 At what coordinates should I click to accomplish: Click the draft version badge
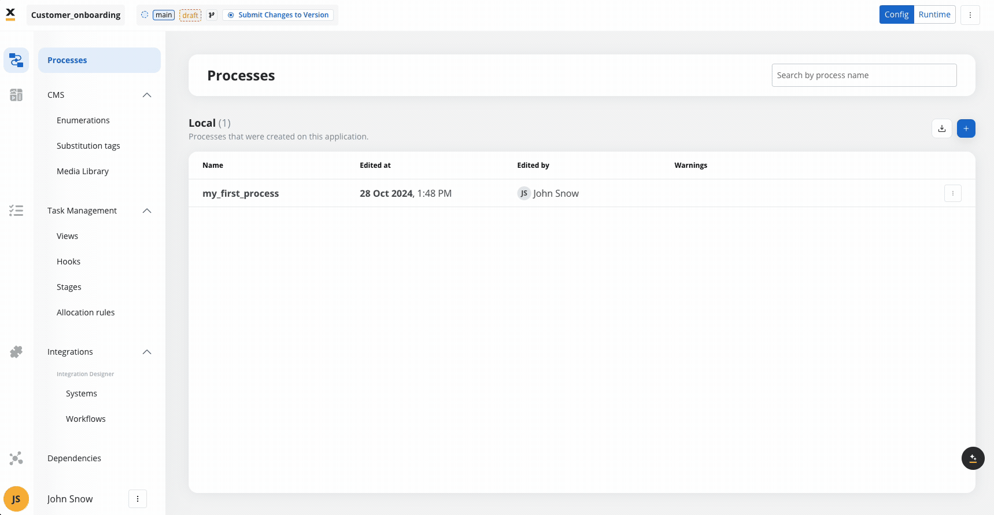[x=190, y=15]
